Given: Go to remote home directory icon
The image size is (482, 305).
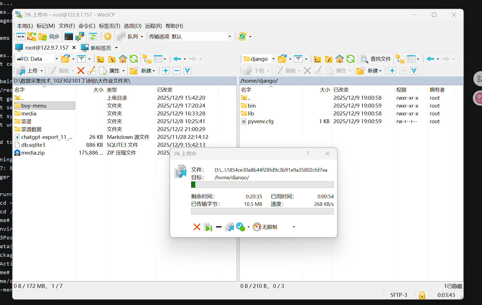Looking at the screenshot, I should point(340,59).
